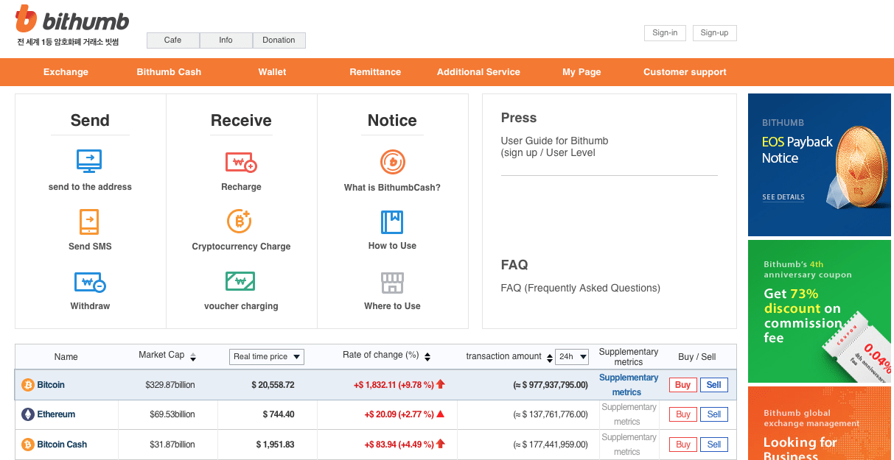Click Sell button for Ethereum
This screenshot has height=460, width=894.
714,414
